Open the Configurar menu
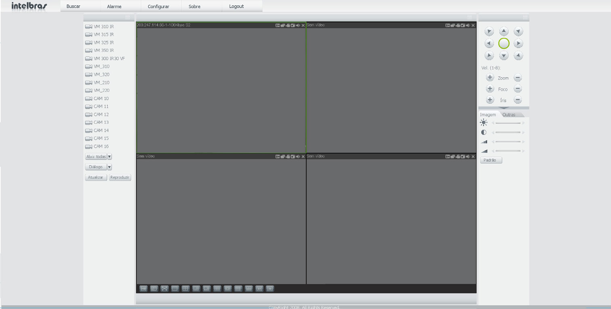The image size is (611, 309). click(158, 6)
